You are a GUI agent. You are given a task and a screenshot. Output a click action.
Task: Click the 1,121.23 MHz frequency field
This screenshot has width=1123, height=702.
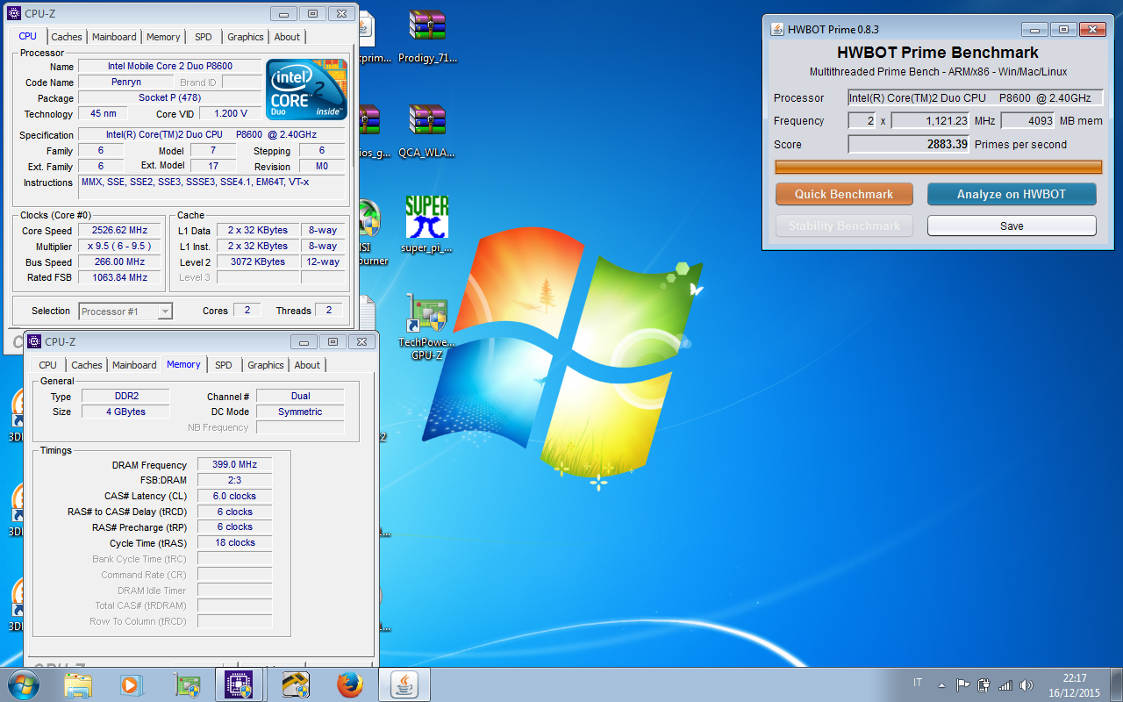tap(931, 121)
